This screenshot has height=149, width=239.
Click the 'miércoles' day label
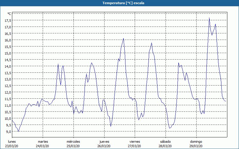point(73,142)
